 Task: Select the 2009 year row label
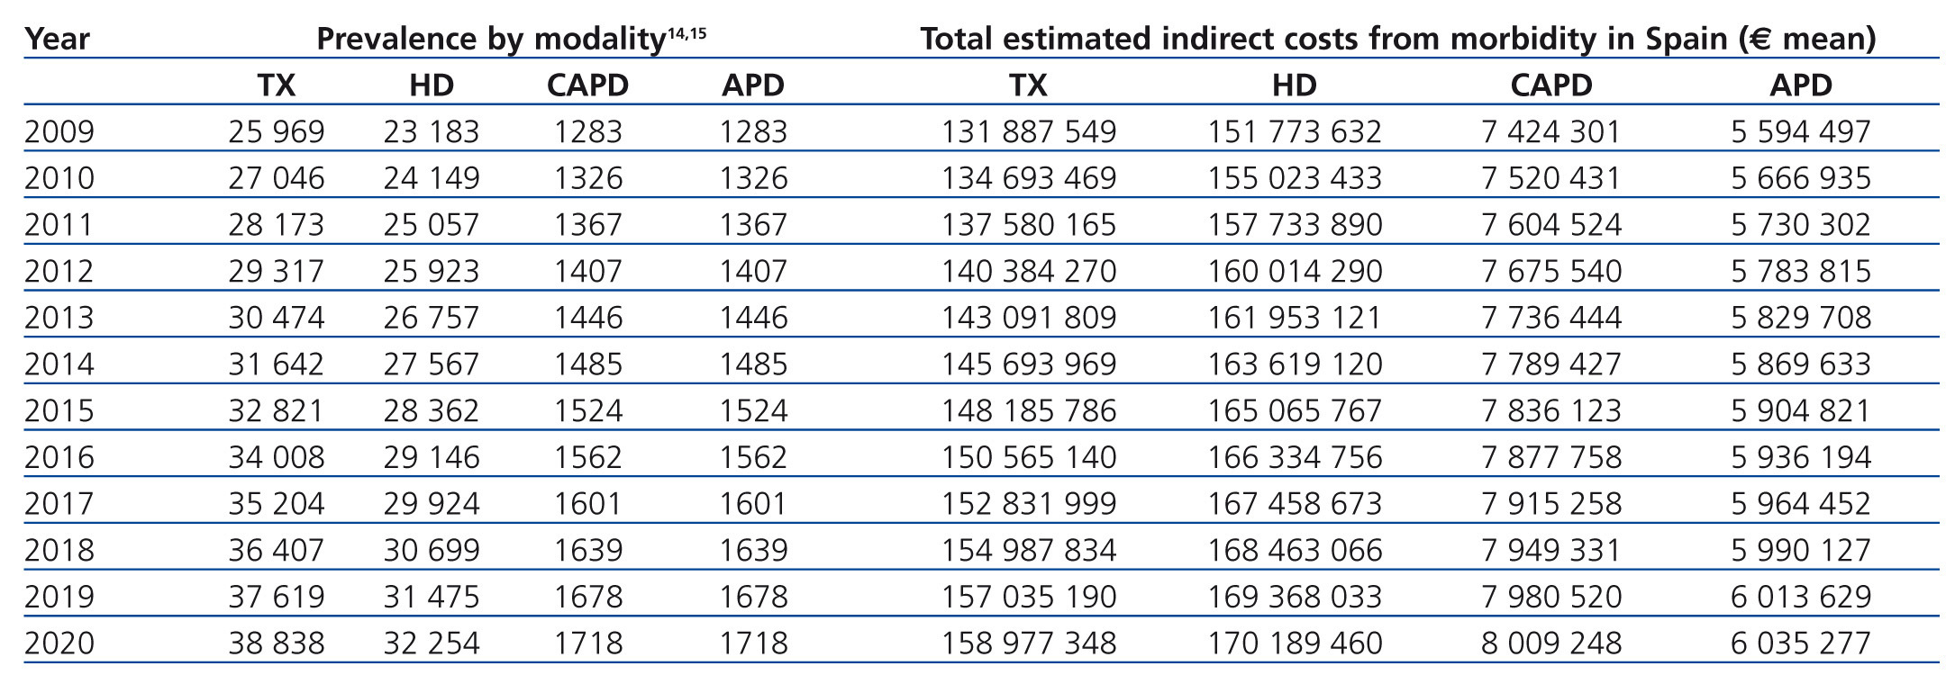59,132
